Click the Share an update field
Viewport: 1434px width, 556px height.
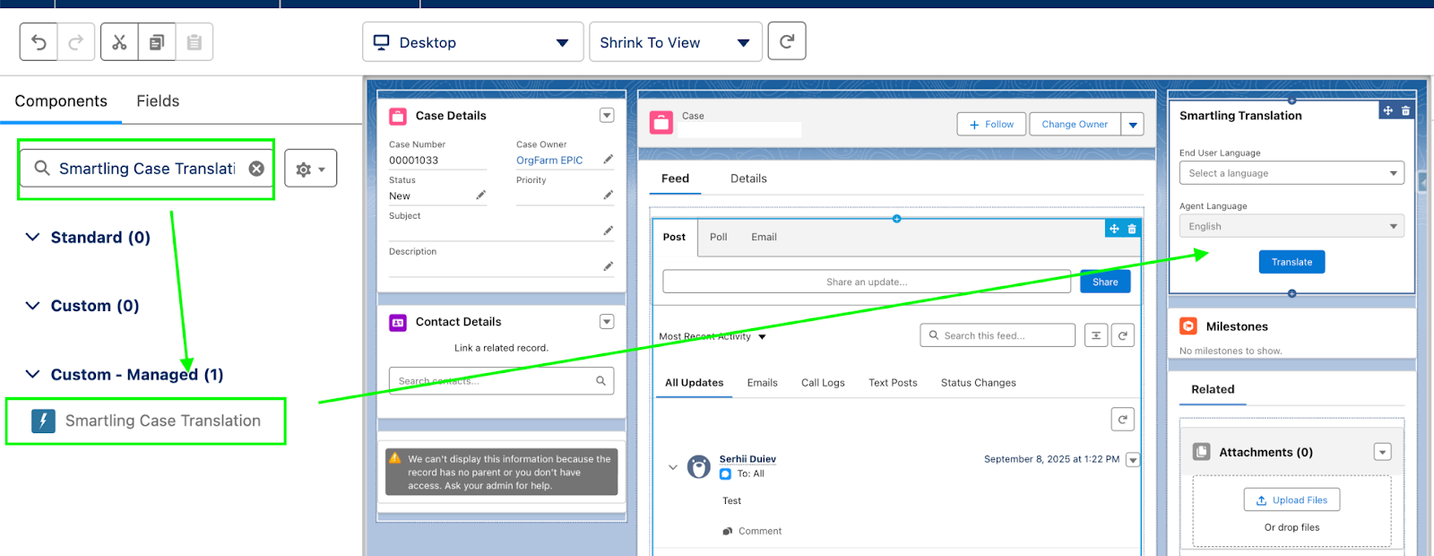(866, 282)
